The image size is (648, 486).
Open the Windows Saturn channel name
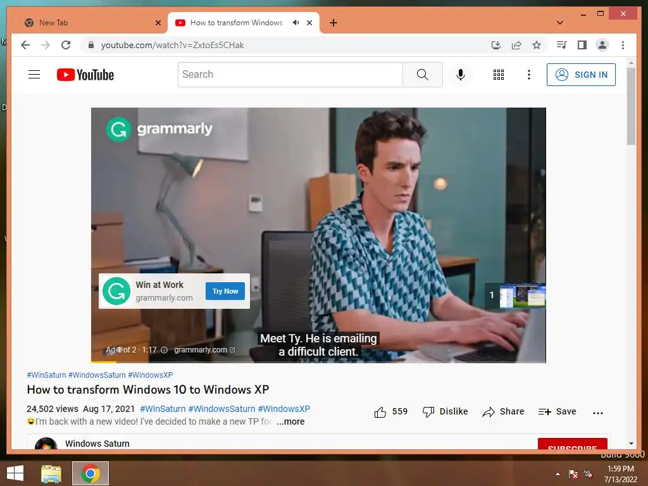pyautogui.click(x=97, y=444)
